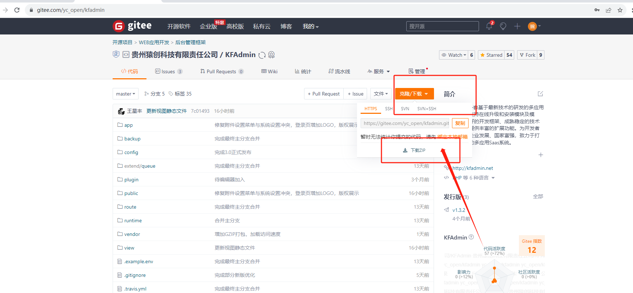Click the enterprise shield icon before repository name
The image size is (633, 293).
[x=116, y=54]
